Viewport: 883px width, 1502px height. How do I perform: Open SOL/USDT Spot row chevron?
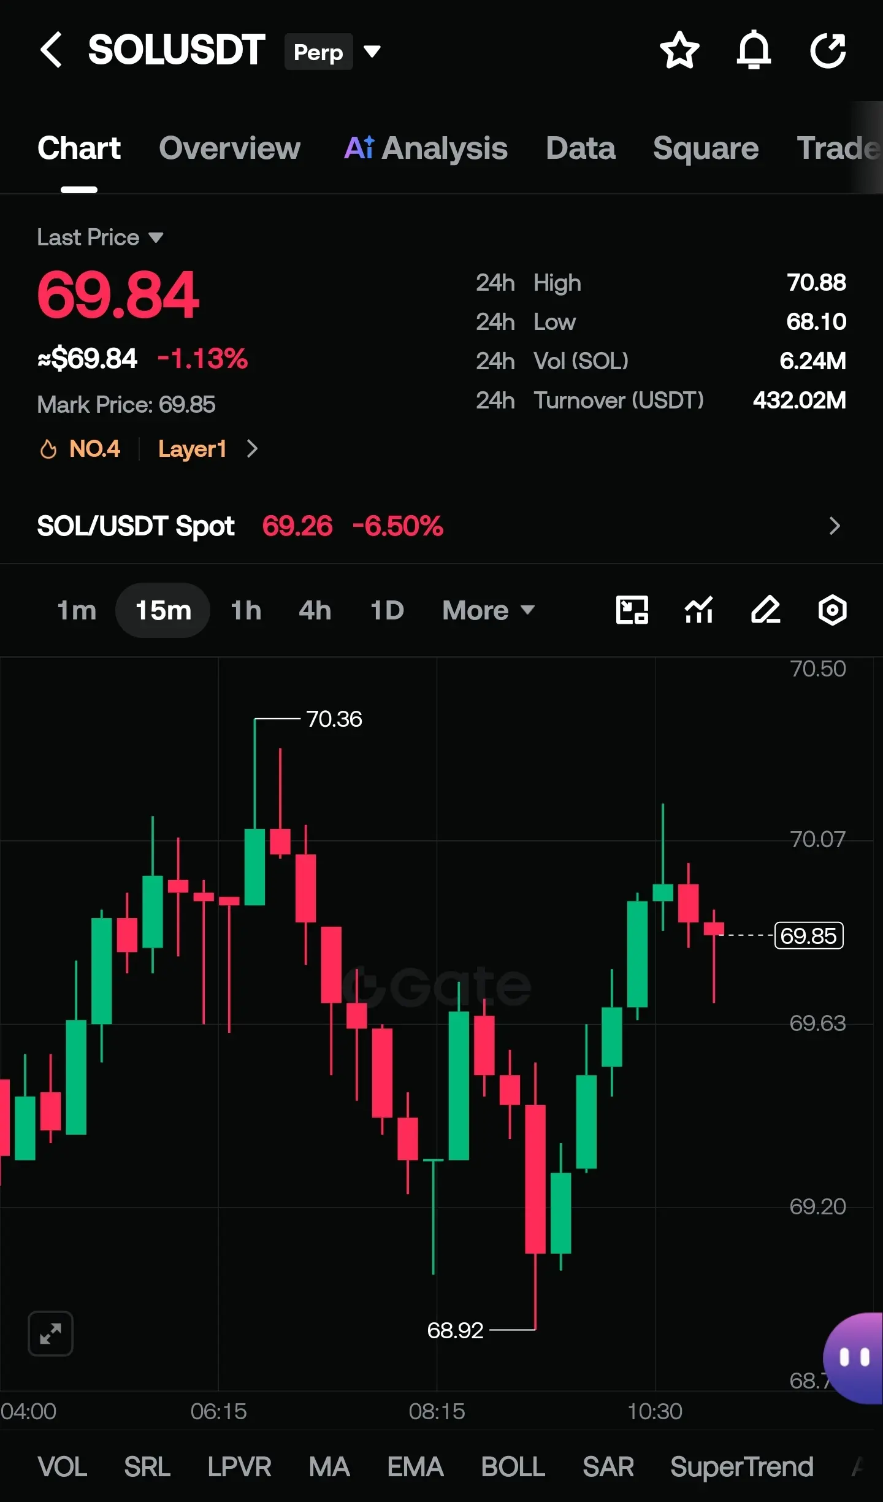coord(835,526)
